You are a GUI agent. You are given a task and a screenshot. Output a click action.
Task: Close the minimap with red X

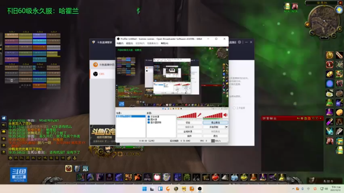pos(341,3)
